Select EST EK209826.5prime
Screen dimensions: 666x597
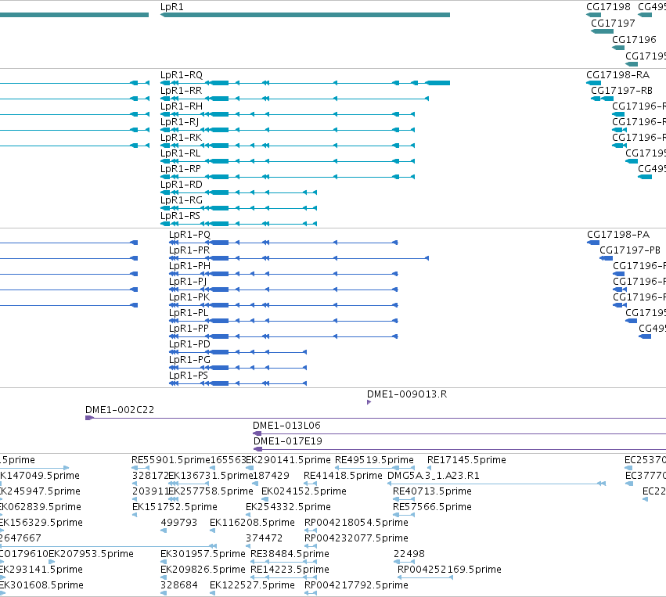pos(203,570)
